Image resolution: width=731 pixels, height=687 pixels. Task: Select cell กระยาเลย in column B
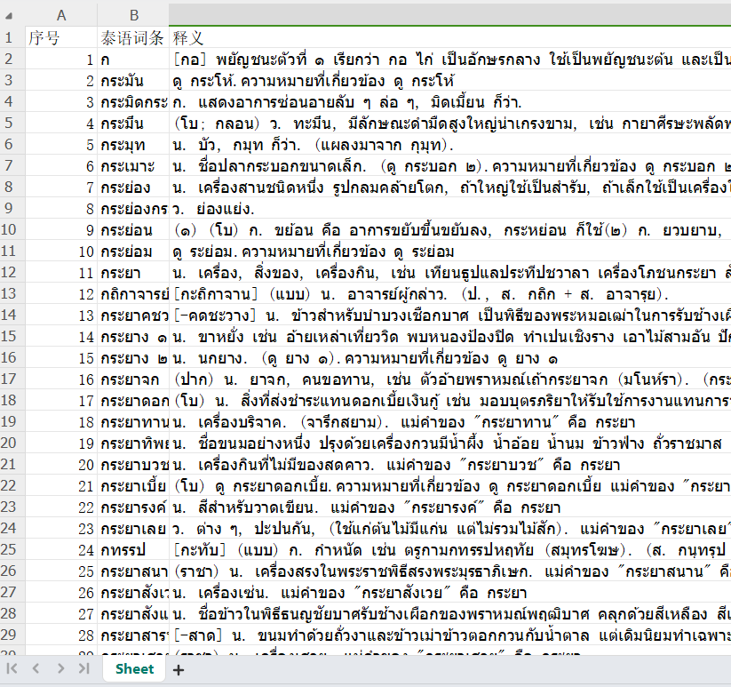click(133, 529)
